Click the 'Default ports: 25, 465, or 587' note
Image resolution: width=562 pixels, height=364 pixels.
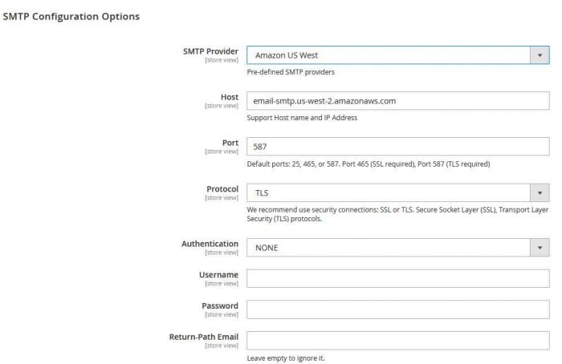[369, 164]
